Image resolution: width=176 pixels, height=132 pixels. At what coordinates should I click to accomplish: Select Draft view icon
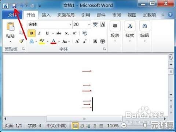coord(101,126)
